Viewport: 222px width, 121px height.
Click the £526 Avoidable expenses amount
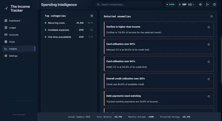point(81,30)
